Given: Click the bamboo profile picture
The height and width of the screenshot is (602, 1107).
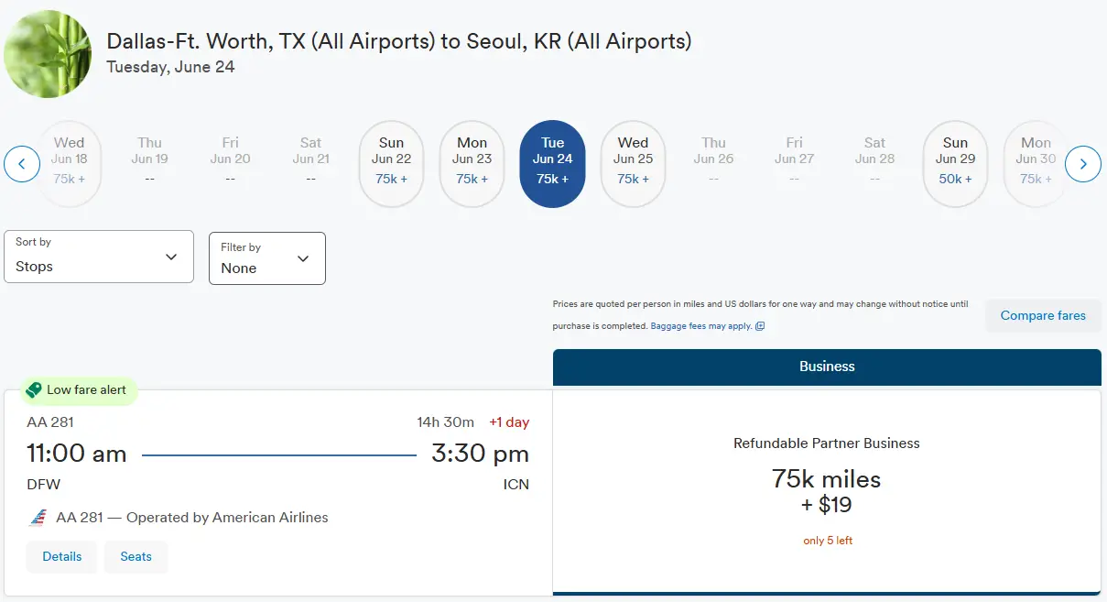Looking at the screenshot, I should coord(48,54).
